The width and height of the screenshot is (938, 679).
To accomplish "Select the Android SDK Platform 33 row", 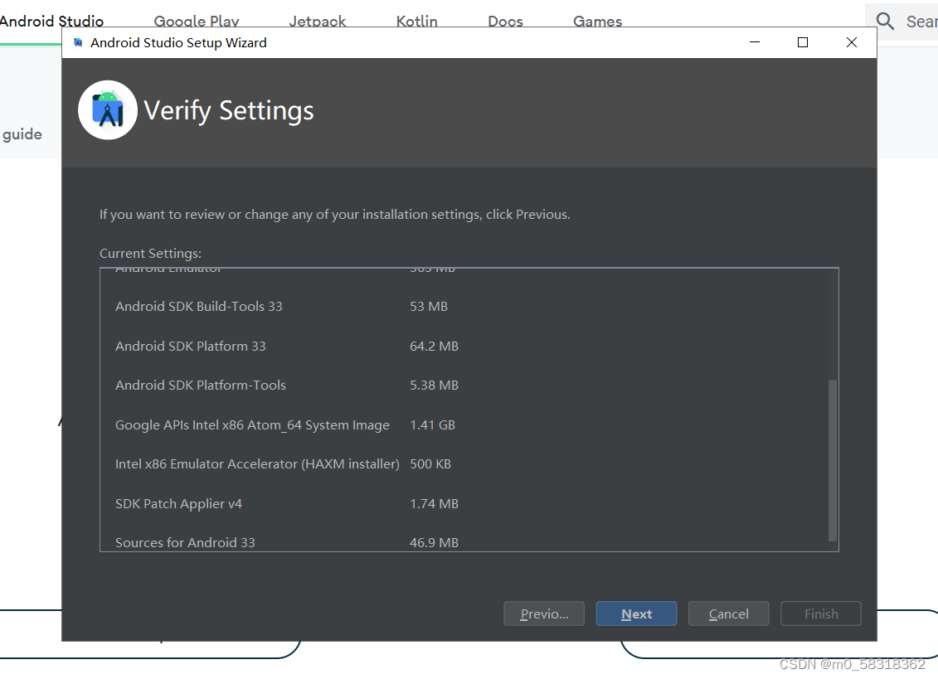I will 469,346.
